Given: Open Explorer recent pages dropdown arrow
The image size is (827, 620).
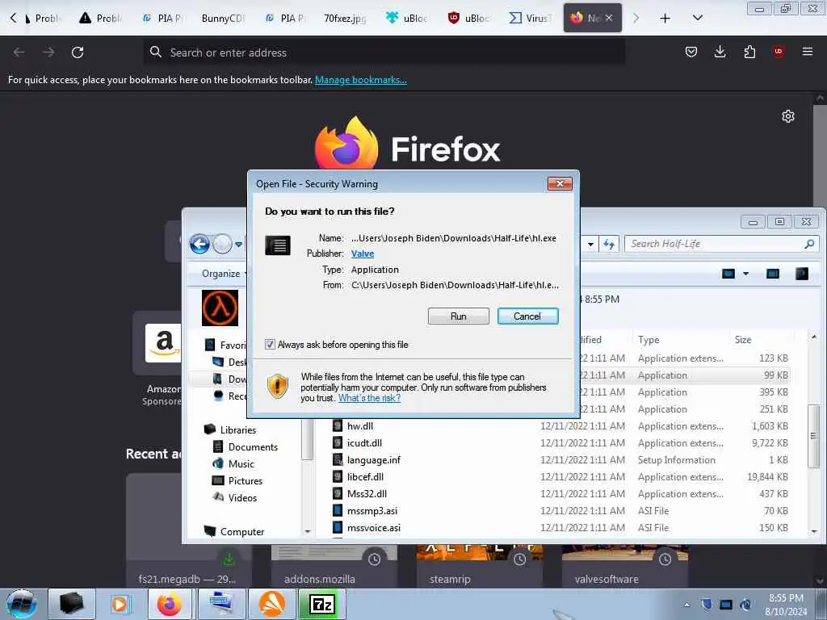Looking at the screenshot, I should 239,245.
